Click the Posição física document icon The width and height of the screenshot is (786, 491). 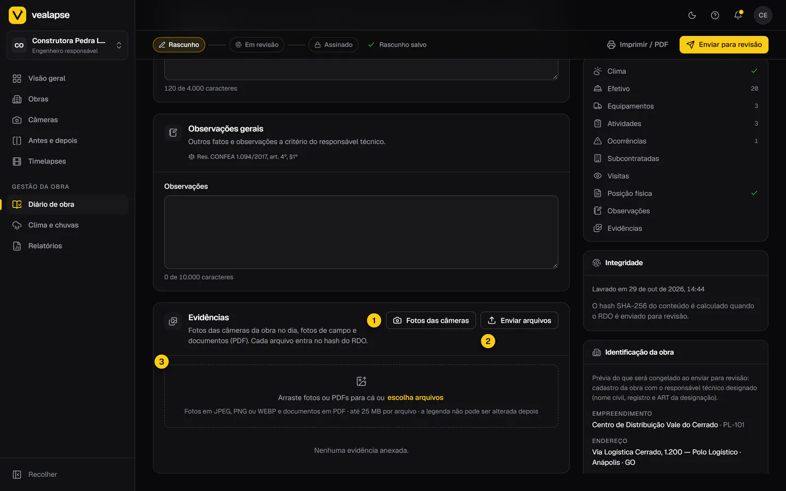598,194
